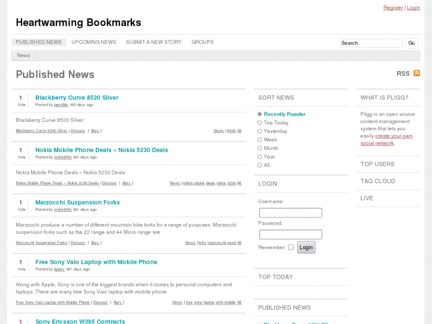Screen dimensions: 432x324
Task: Click Bury under Marzocchi story
Action: point(95,243)
